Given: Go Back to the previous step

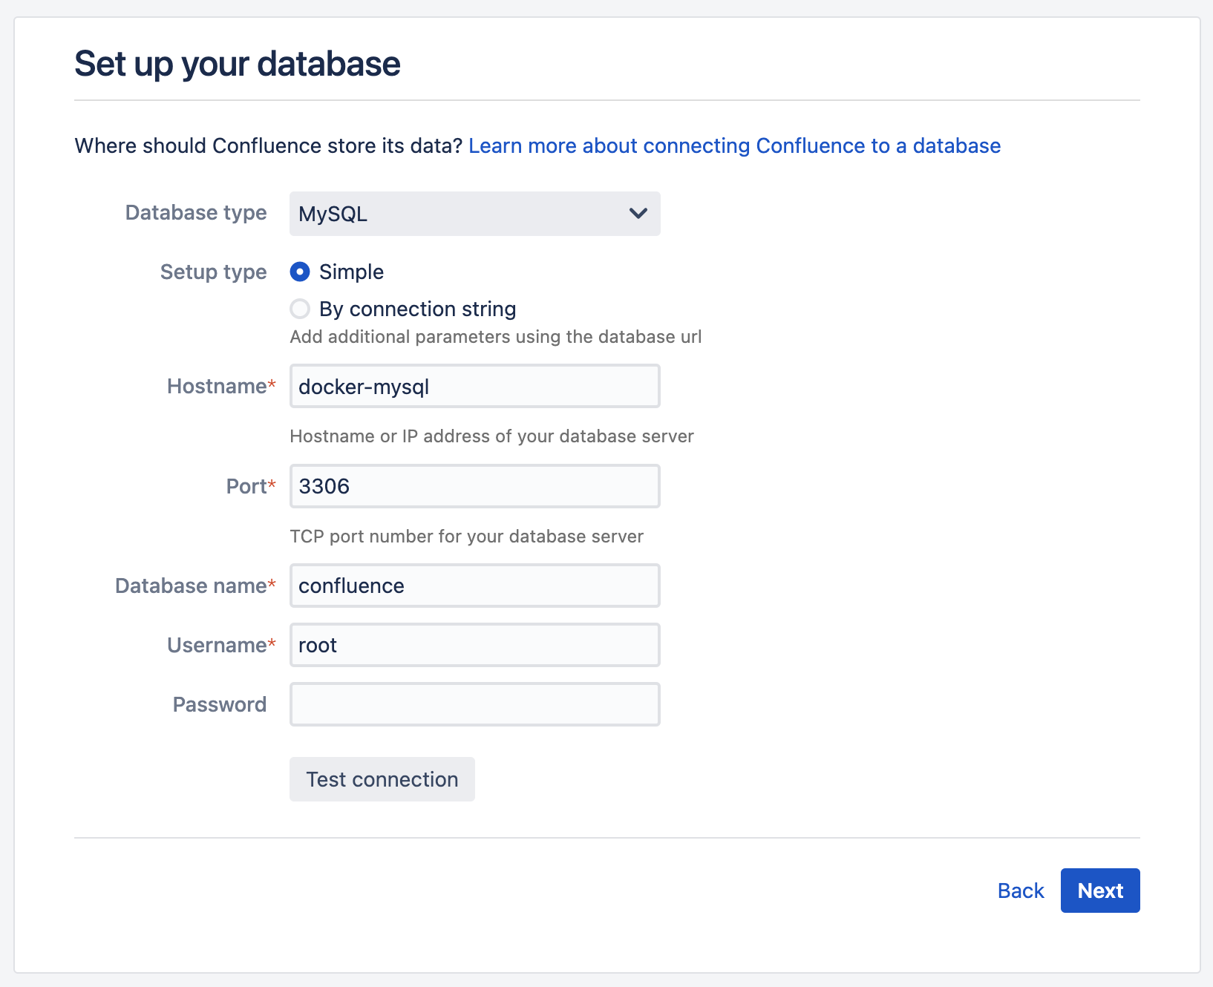Looking at the screenshot, I should [1021, 891].
